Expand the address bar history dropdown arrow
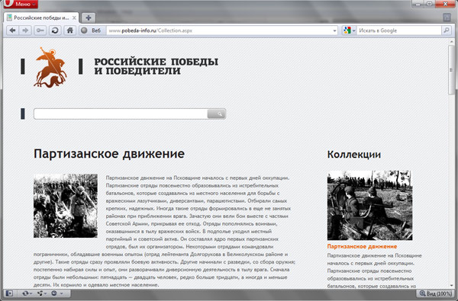 click(x=335, y=30)
